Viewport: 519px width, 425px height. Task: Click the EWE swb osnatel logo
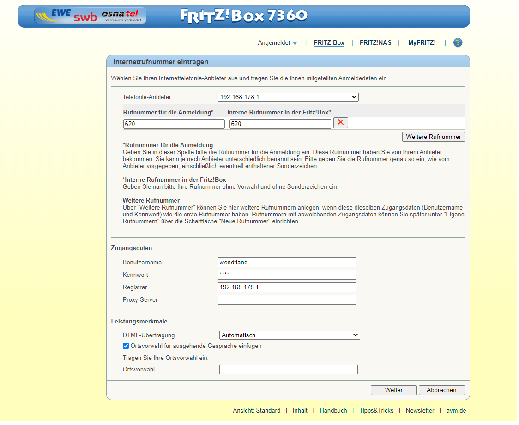click(x=91, y=16)
